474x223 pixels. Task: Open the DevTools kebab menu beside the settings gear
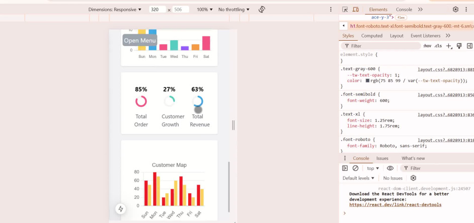[x=466, y=9]
